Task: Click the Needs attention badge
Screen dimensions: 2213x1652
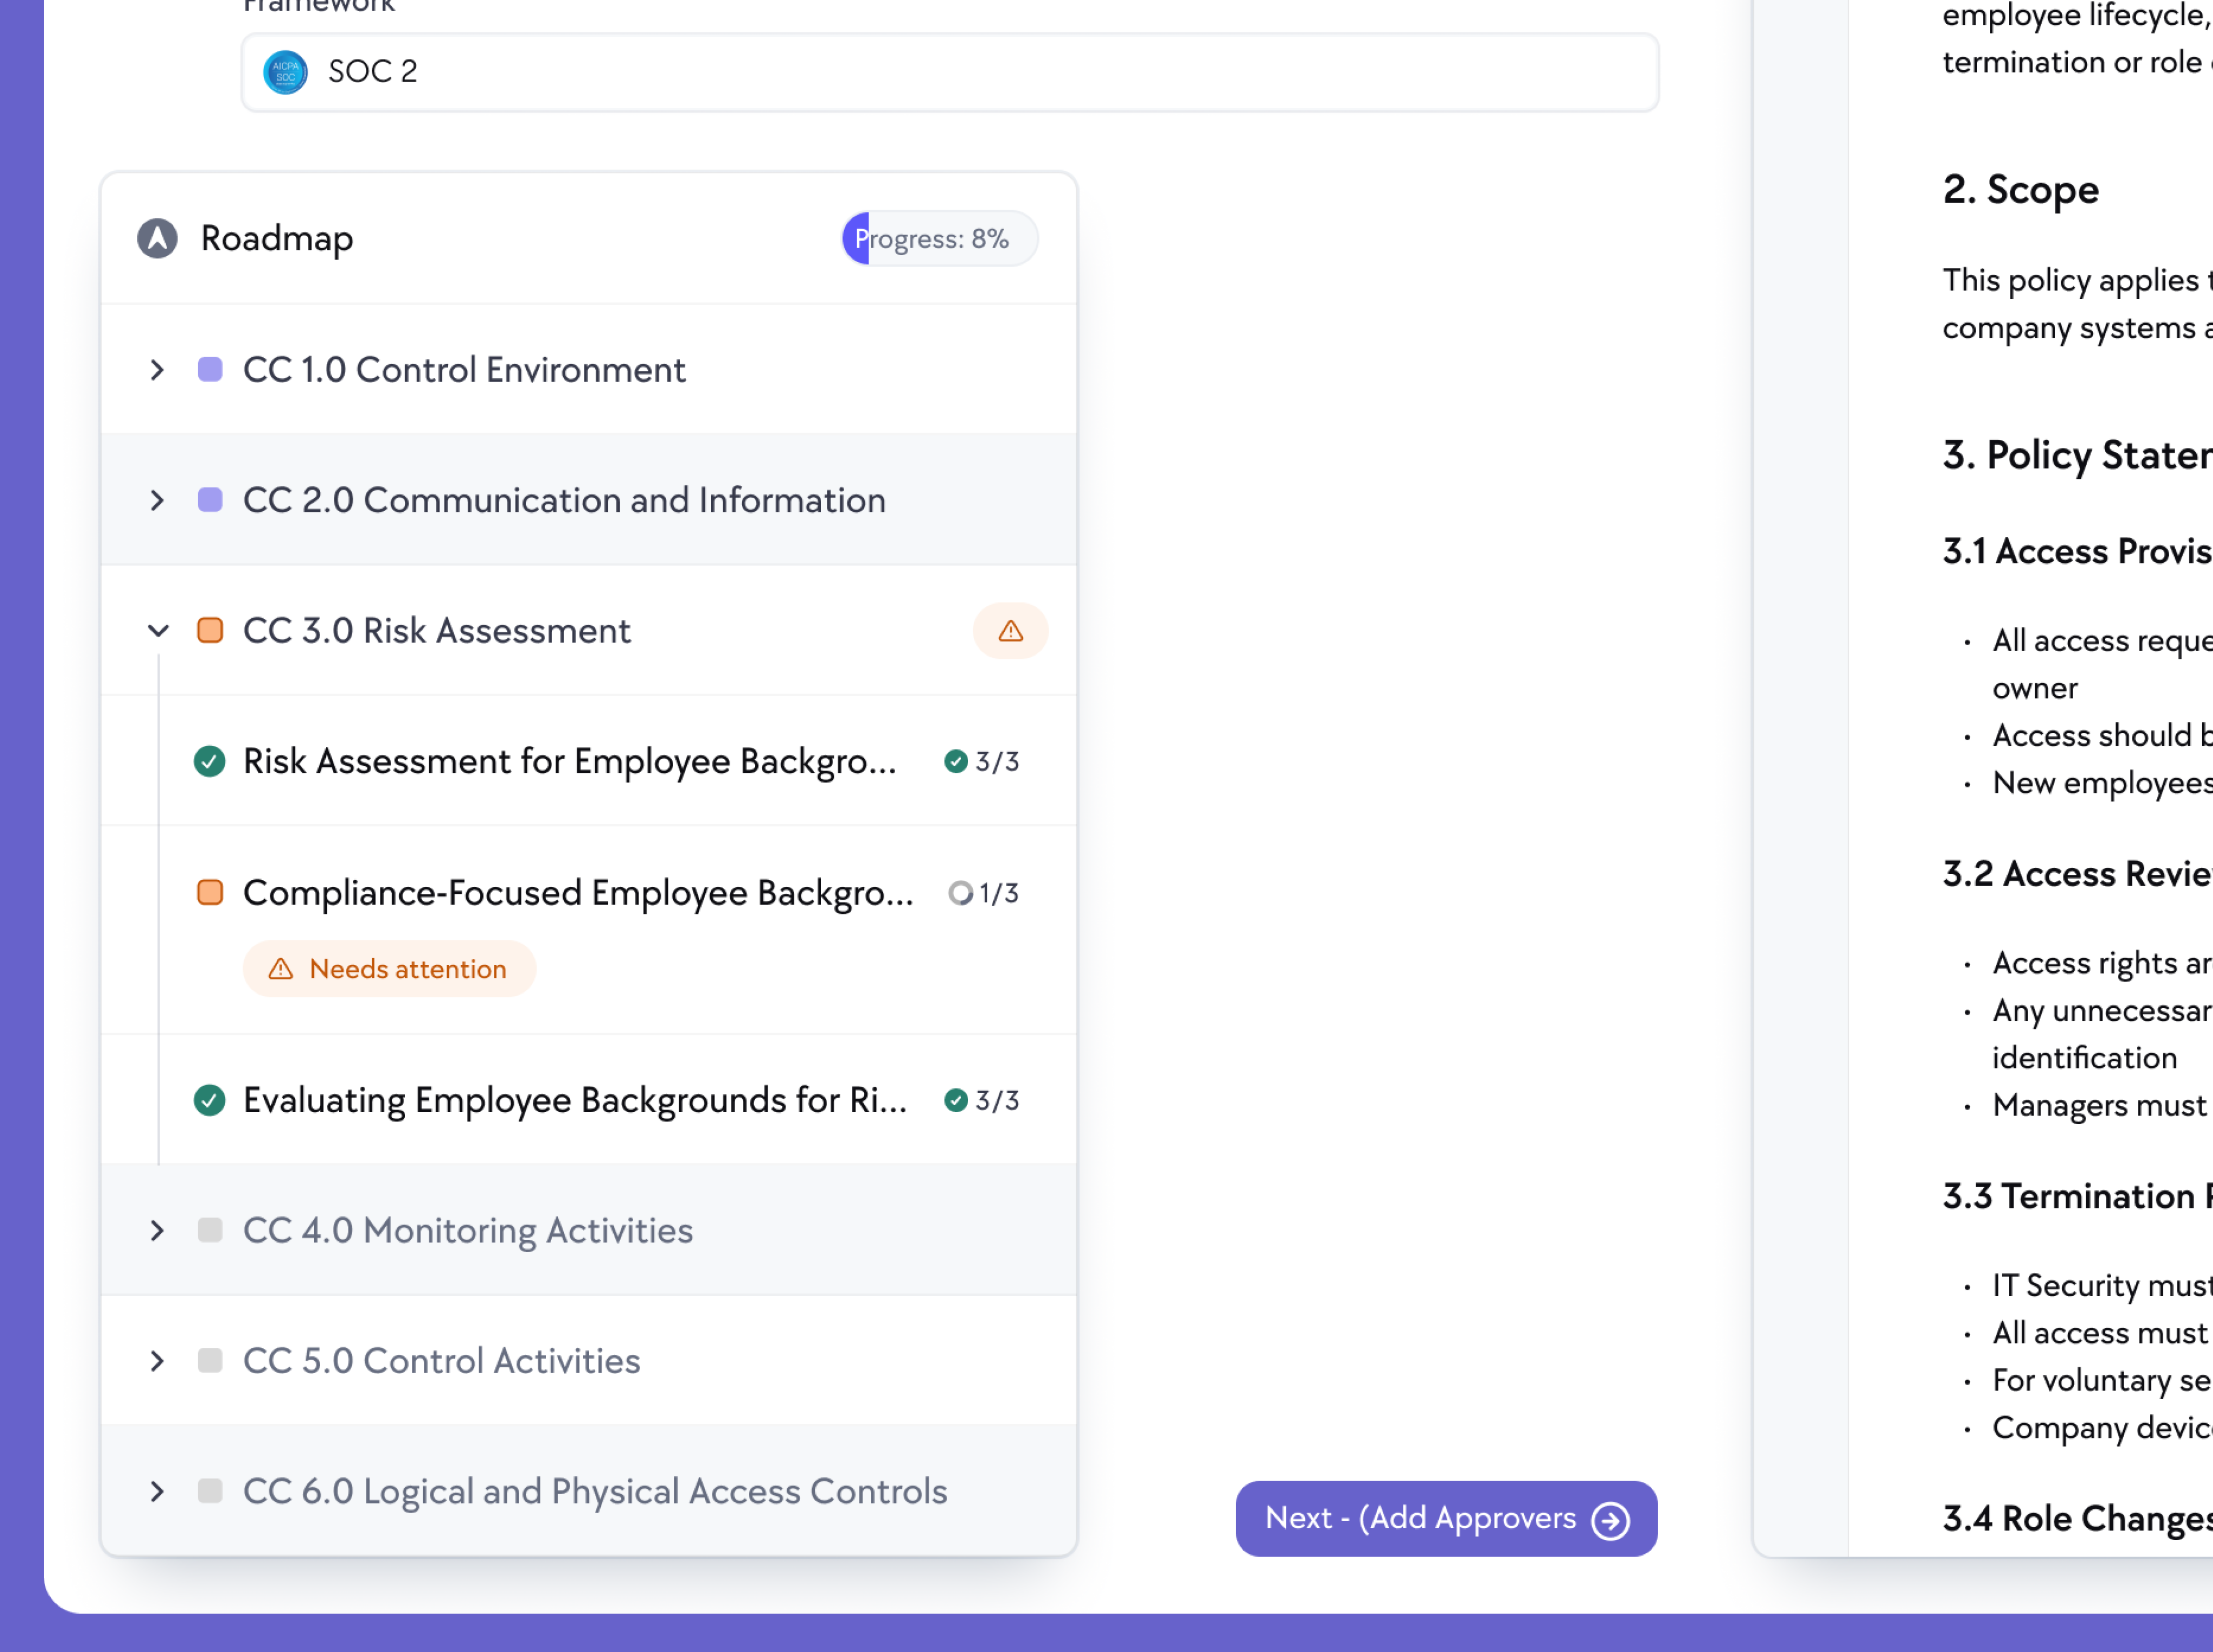Action: (389, 968)
